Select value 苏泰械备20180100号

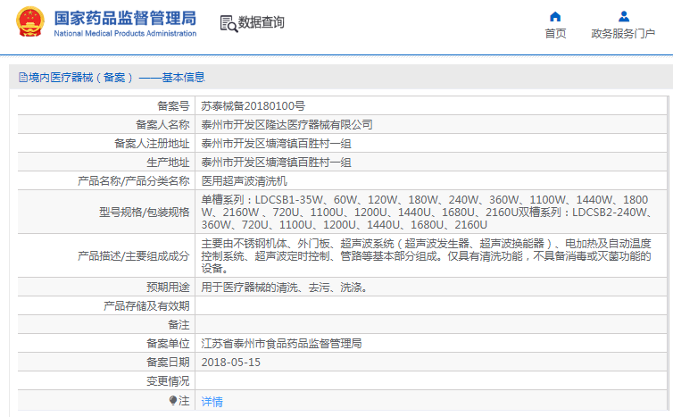pos(253,106)
